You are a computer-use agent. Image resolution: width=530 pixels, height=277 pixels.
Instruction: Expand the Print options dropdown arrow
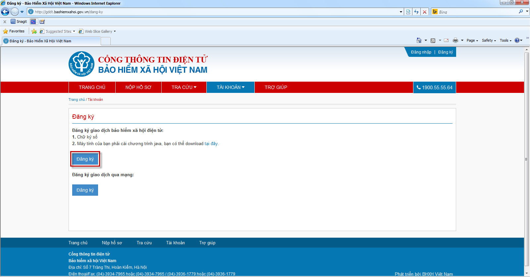pos(462,40)
